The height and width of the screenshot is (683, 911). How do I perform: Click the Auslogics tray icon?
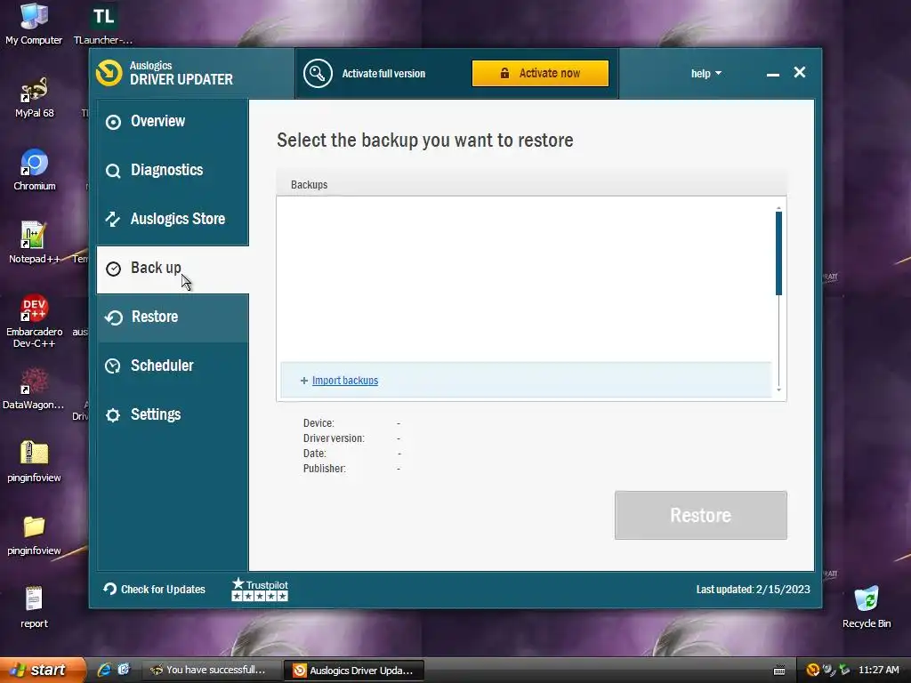(813, 670)
